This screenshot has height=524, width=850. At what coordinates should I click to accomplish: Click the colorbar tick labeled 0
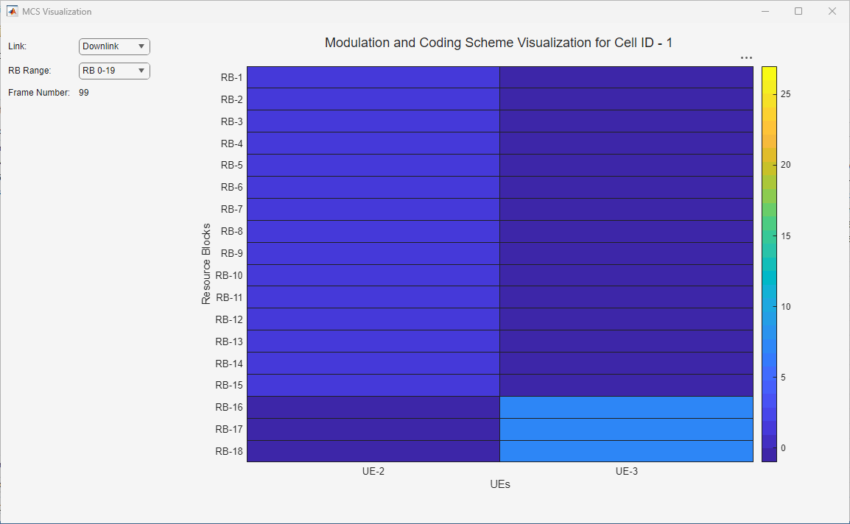pyautogui.click(x=782, y=447)
